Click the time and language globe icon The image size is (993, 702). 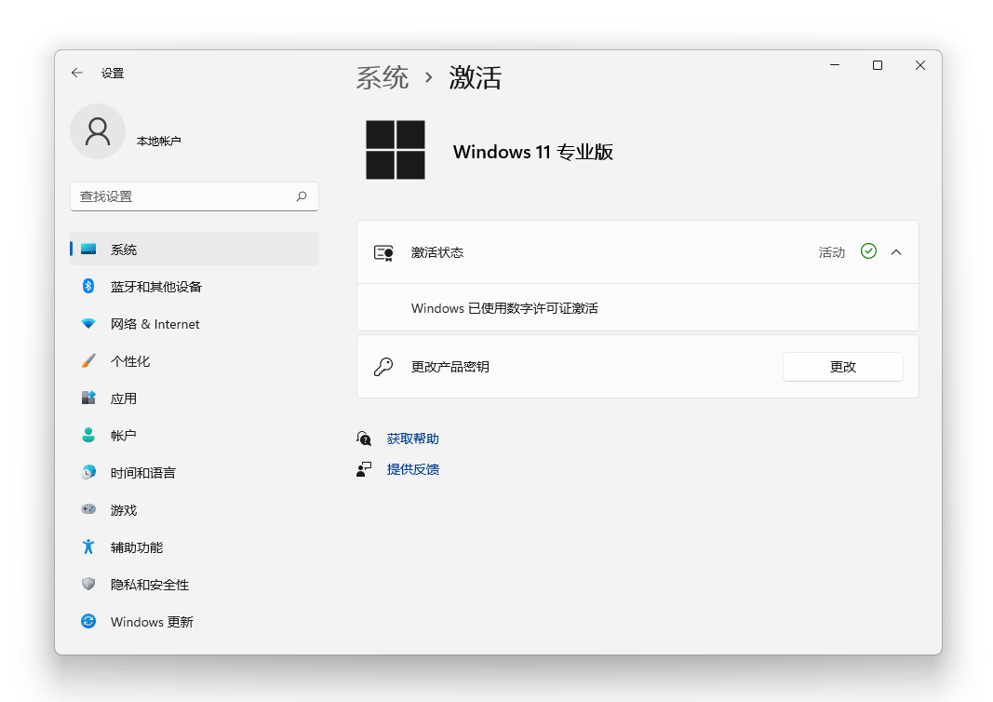(88, 473)
